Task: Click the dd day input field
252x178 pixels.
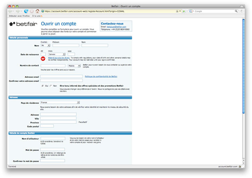Action: 43,54
